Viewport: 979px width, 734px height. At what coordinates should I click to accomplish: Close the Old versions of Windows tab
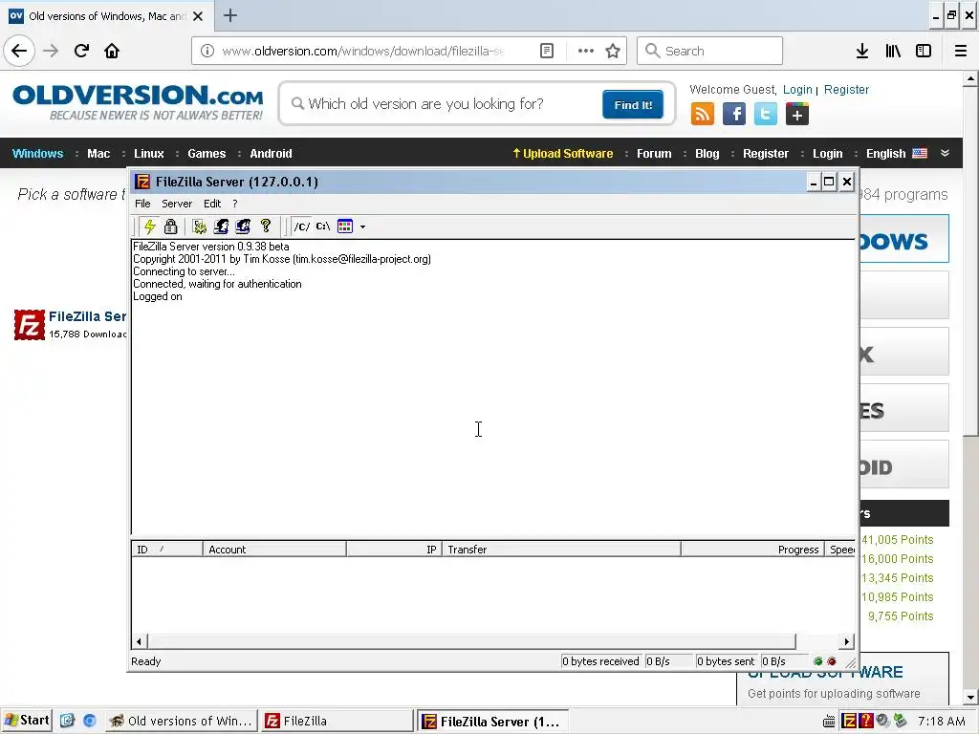198,16
